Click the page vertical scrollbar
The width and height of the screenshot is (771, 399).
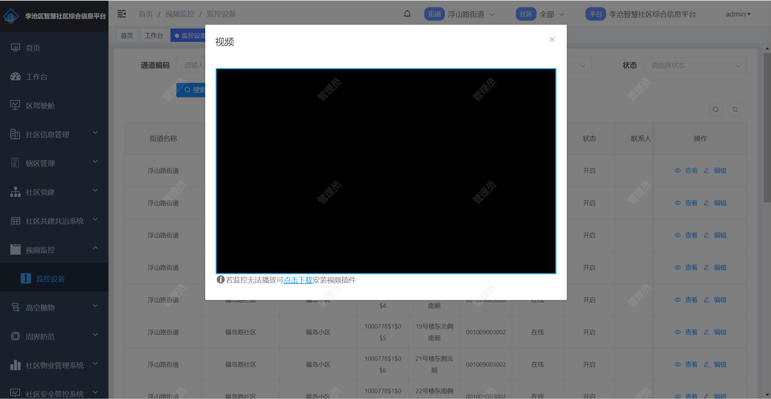point(767,127)
